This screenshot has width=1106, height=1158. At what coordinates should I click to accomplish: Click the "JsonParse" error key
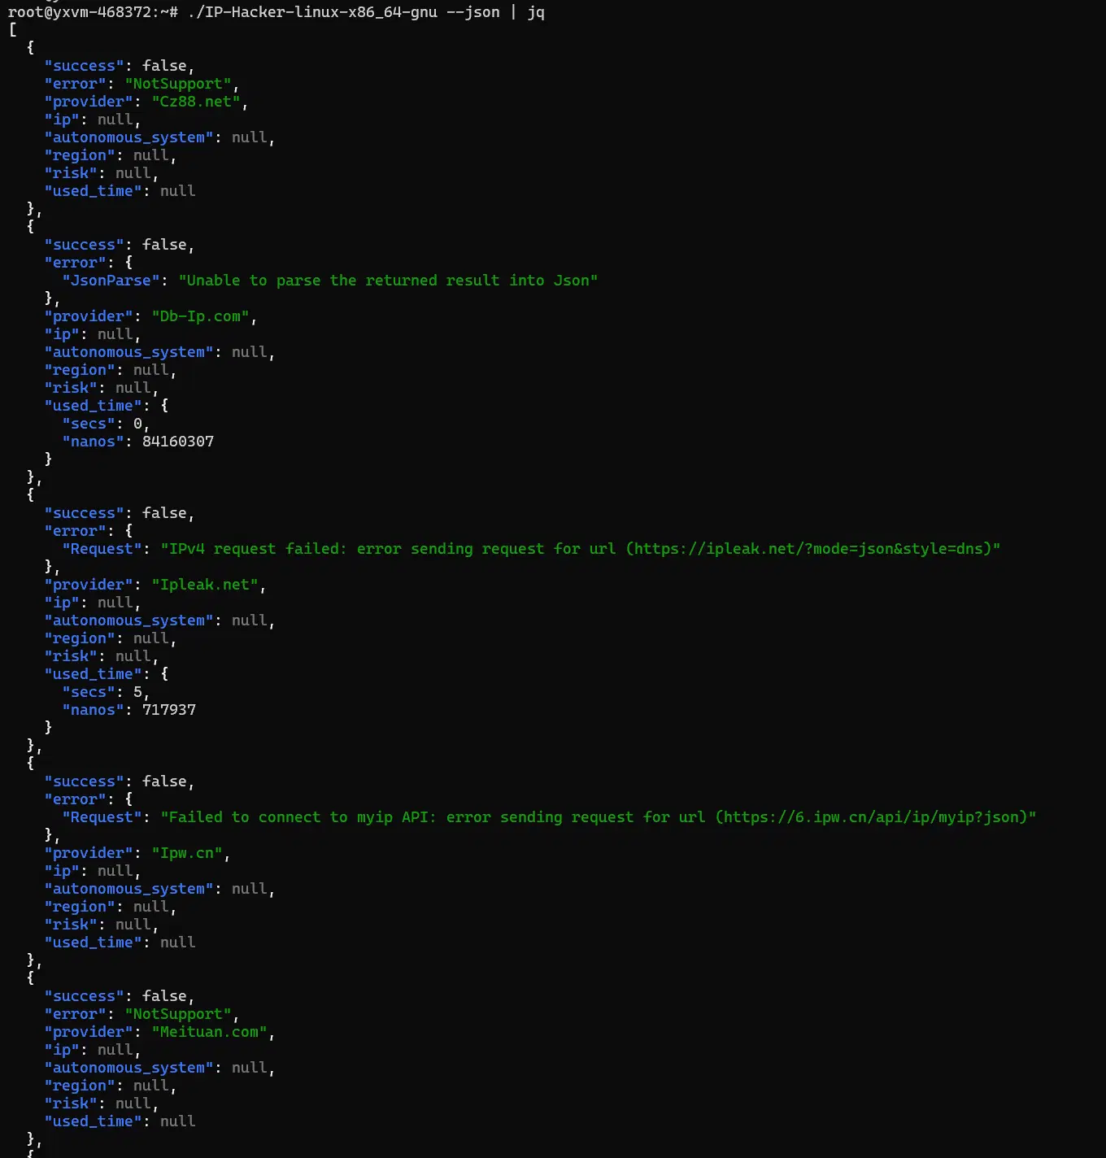click(111, 281)
